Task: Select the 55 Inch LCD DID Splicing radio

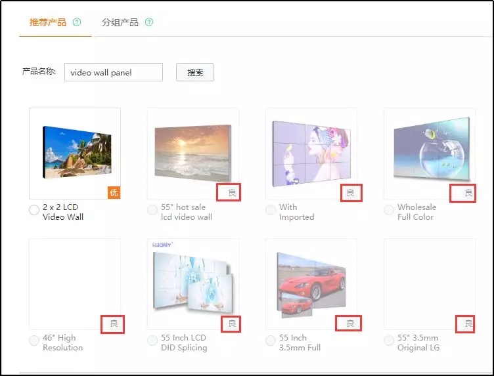Action: click(x=152, y=341)
